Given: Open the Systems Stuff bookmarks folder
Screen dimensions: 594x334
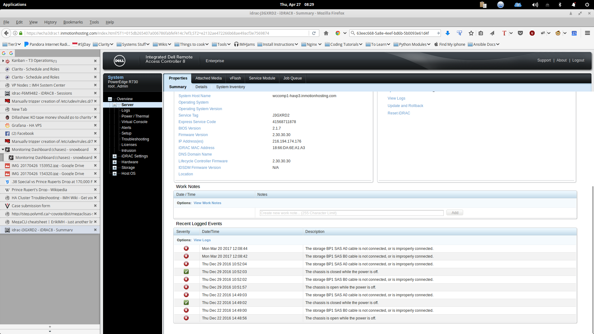Looking at the screenshot, I should [133, 44].
